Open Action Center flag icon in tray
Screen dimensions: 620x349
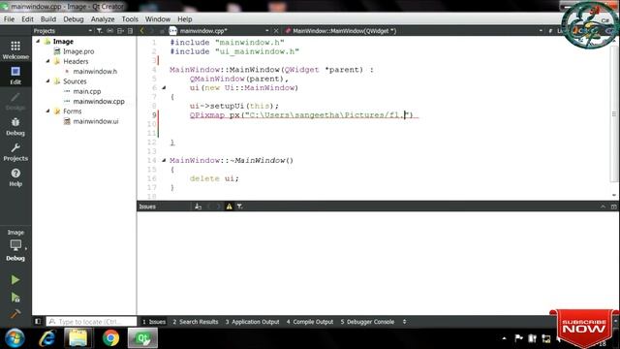[x=518, y=338]
